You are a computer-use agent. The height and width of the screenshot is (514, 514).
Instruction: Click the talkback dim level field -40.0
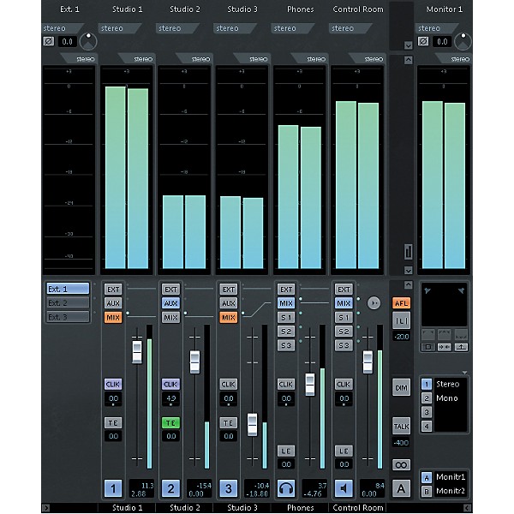(402, 443)
